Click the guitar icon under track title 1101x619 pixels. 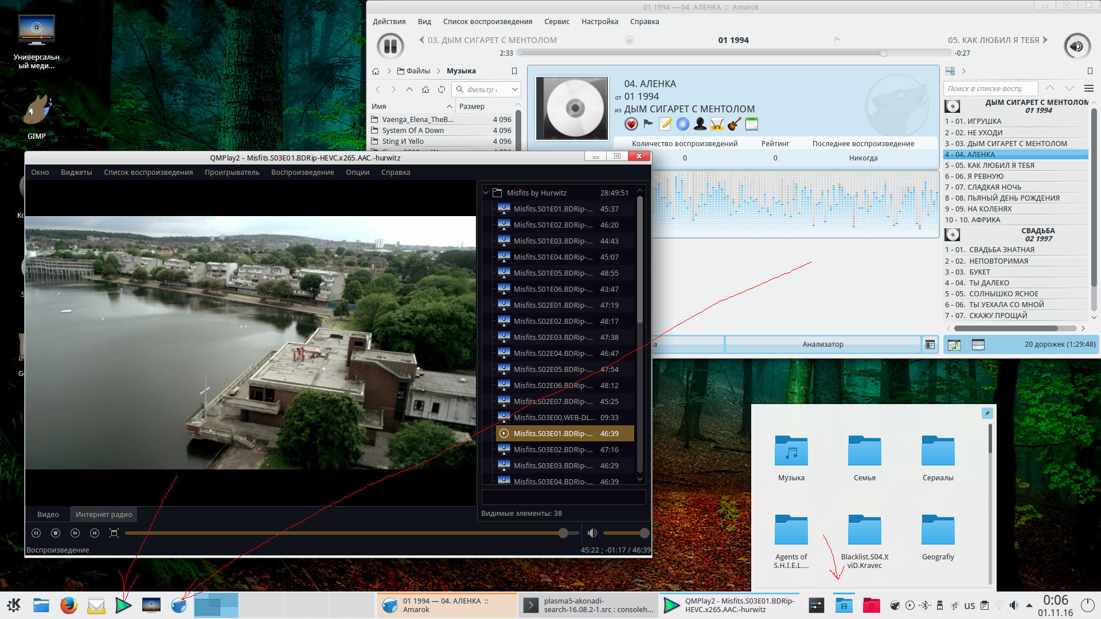click(x=734, y=124)
